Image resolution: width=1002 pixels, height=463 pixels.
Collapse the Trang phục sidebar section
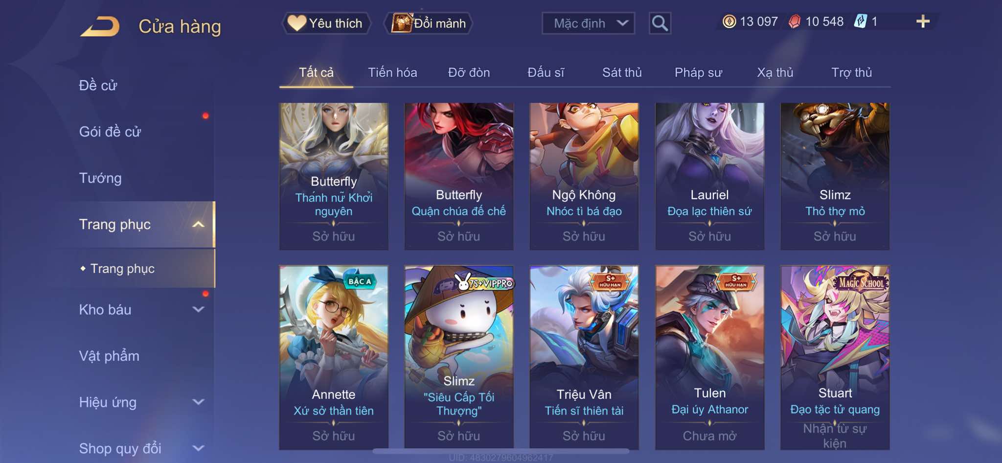tap(198, 225)
